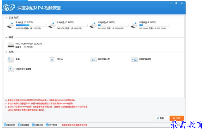Image resolution: width=206 pixels, height=134 pixels.
Task: Click the red 恢复苹果手机数据请点击这里 link
Action: click(75, 125)
